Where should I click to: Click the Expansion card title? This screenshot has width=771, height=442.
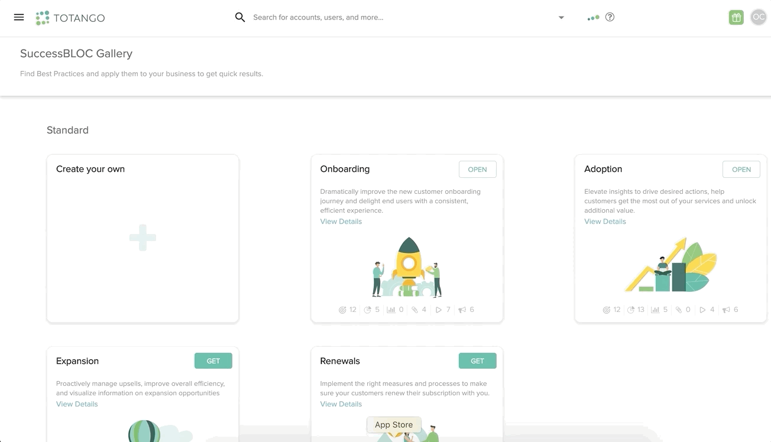(77, 361)
